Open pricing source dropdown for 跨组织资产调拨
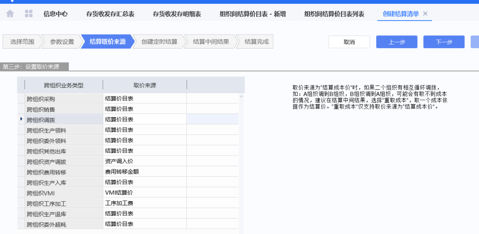The width and height of the screenshot is (479, 234). pos(145,161)
